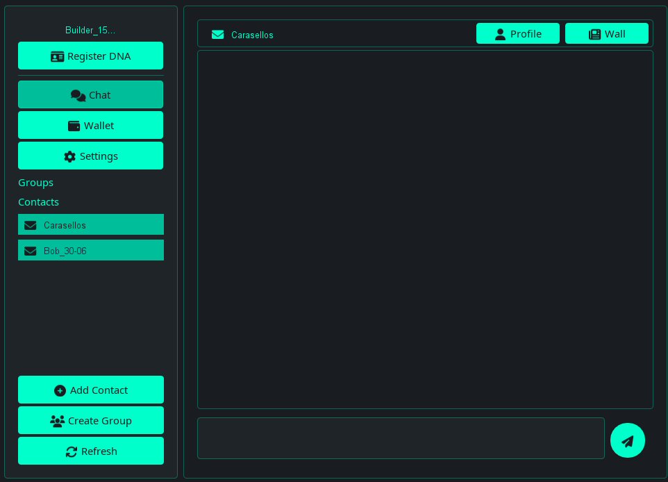This screenshot has height=482, width=668.
Task: Click the Contacts section label
Action: point(38,202)
